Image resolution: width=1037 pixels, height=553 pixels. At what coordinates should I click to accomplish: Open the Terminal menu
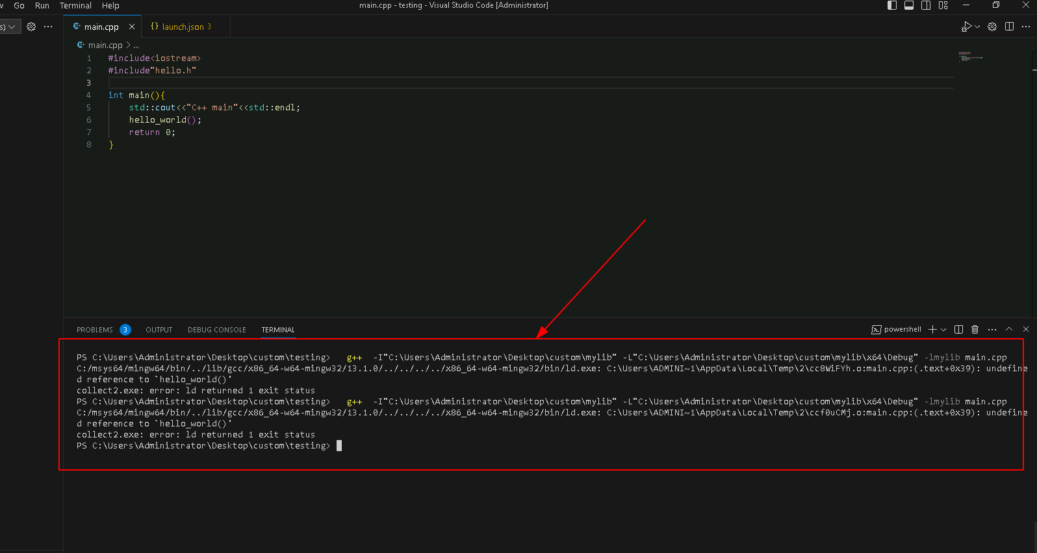(75, 5)
